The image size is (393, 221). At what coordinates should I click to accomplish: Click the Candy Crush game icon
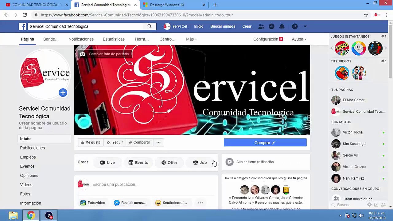point(342,73)
